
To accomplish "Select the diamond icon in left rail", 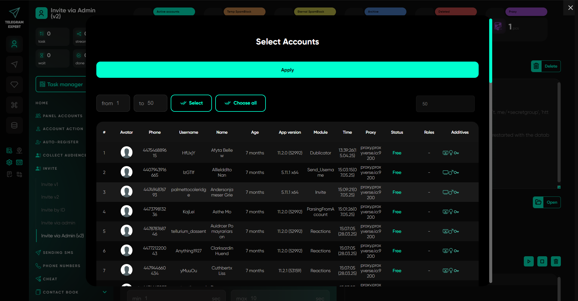I will coord(14,85).
